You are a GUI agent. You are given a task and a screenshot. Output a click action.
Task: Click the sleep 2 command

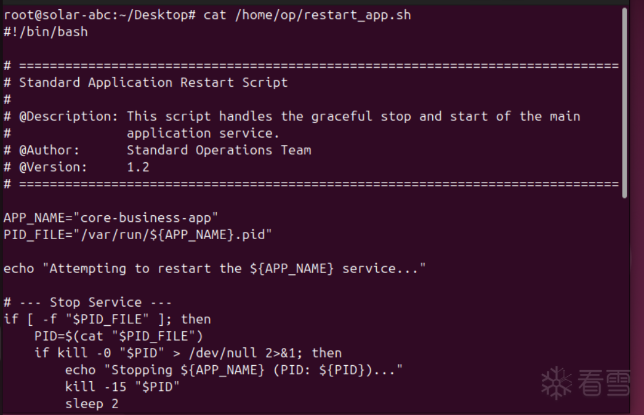tap(92, 404)
